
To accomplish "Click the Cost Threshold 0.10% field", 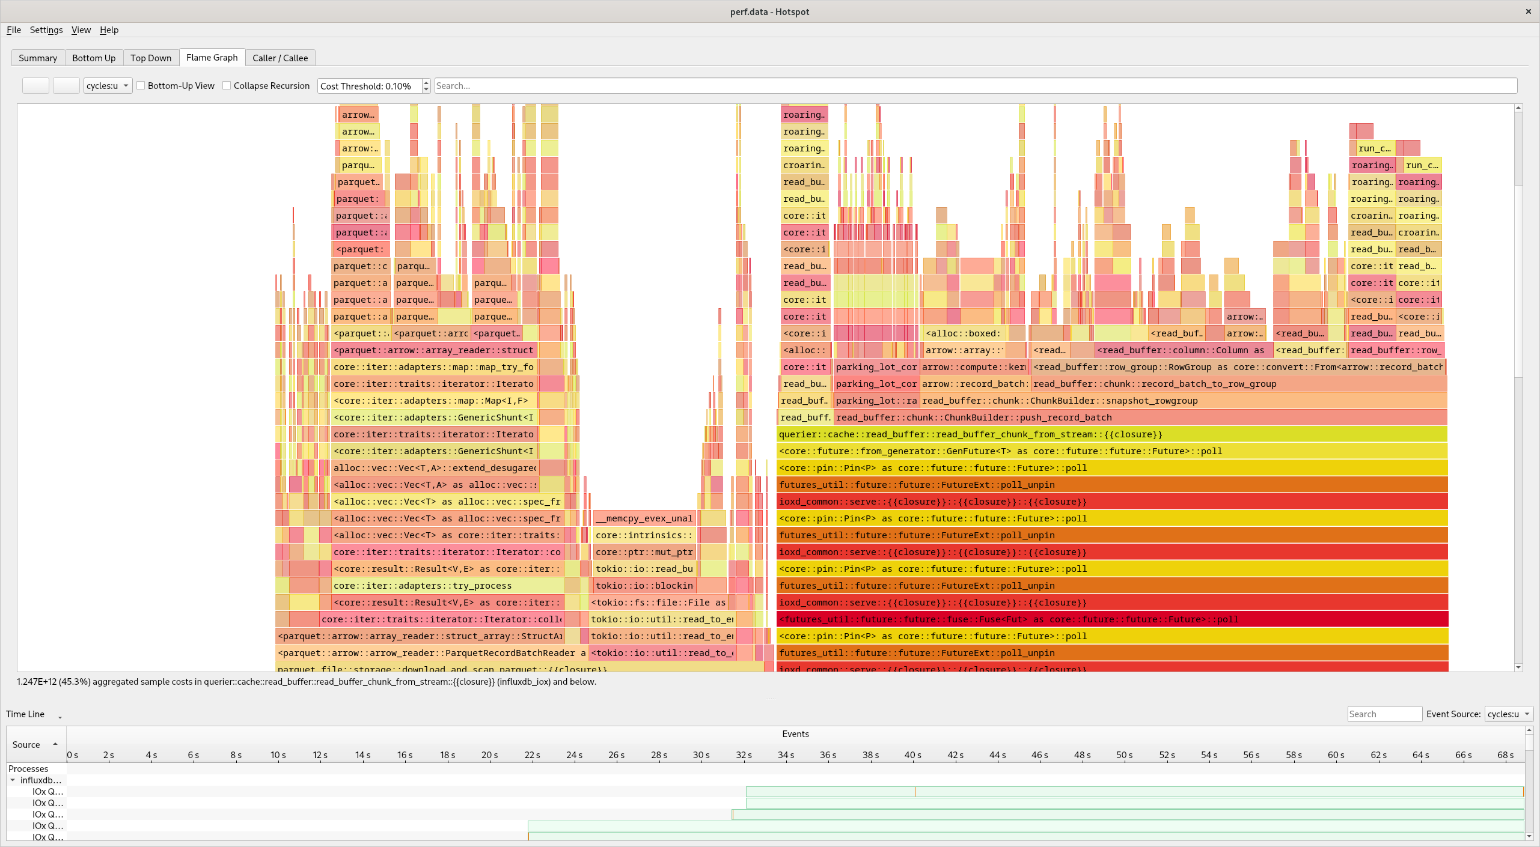I will [370, 86].
